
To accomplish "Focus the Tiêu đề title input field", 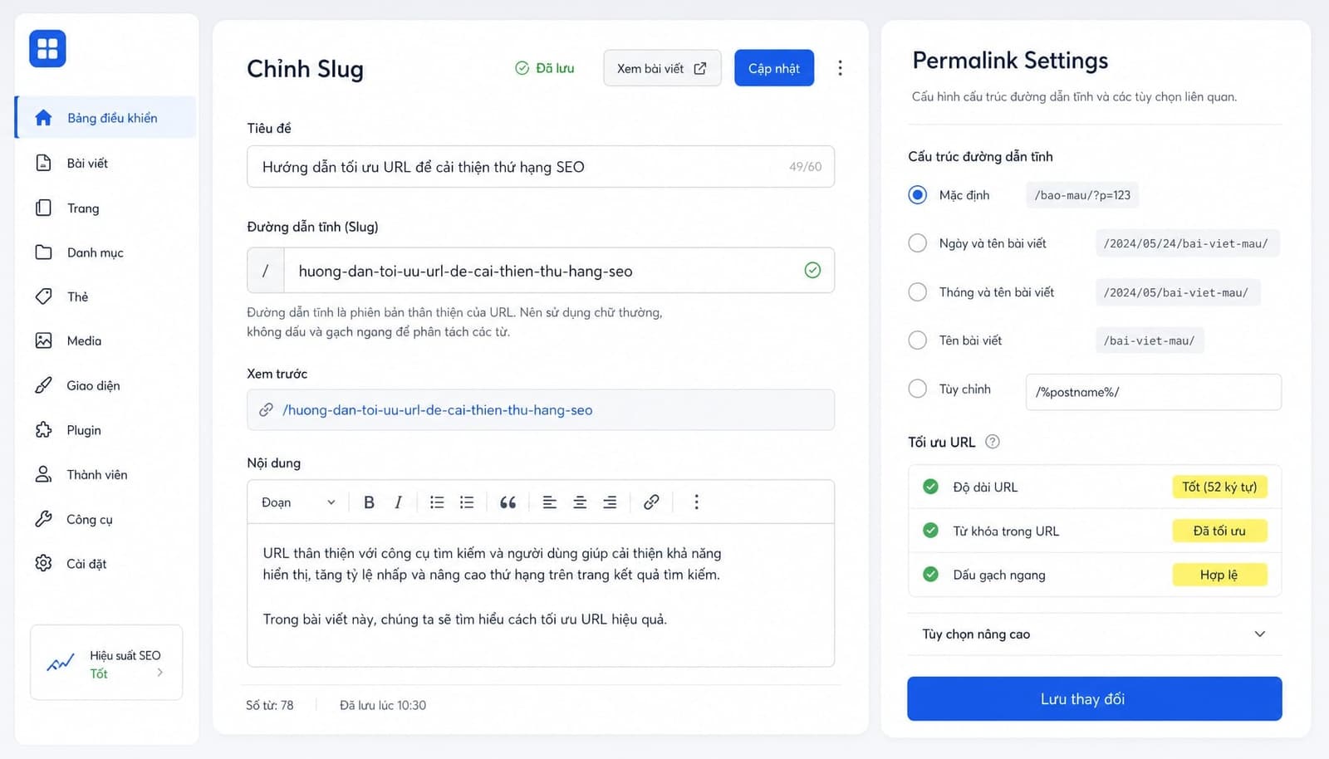I will pos(541,167).
